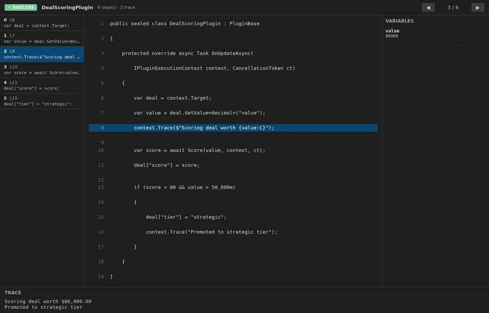Viewport: 489px width, 313px height.
Task: Select step 1 at line L7
Action: click(42, 39)
